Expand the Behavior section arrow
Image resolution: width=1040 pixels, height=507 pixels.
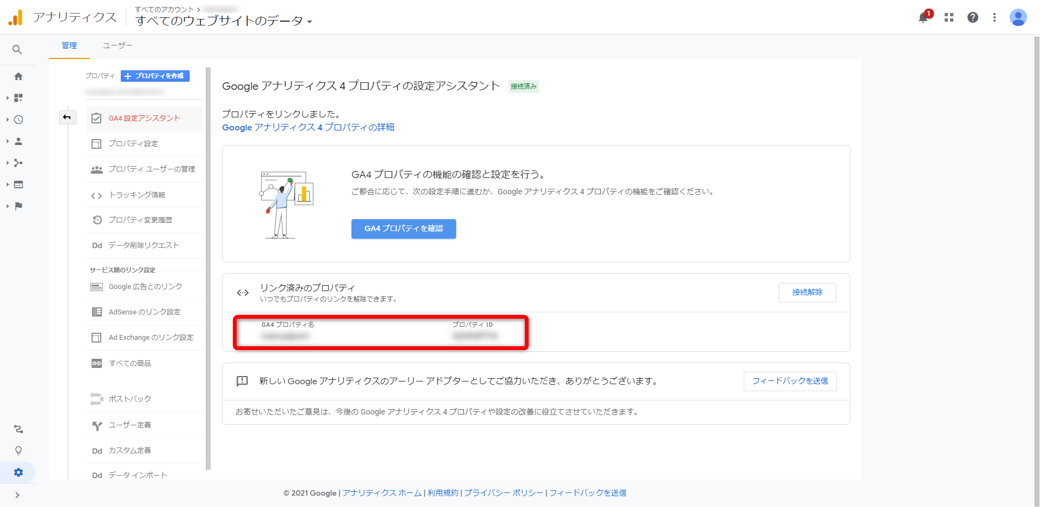tap(8, 185)
